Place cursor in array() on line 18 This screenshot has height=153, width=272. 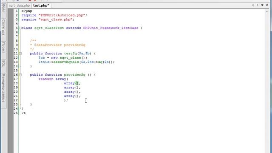coord(71,83)
